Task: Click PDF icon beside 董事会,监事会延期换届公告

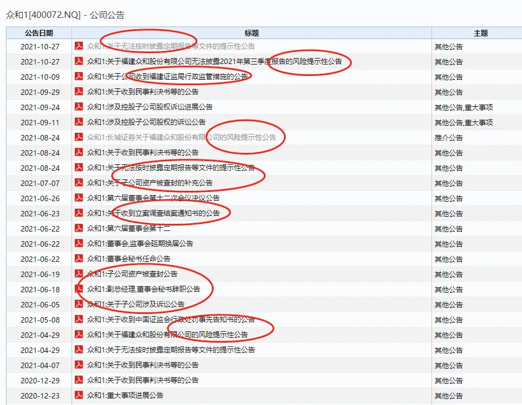Action: (x=79, y=243)
